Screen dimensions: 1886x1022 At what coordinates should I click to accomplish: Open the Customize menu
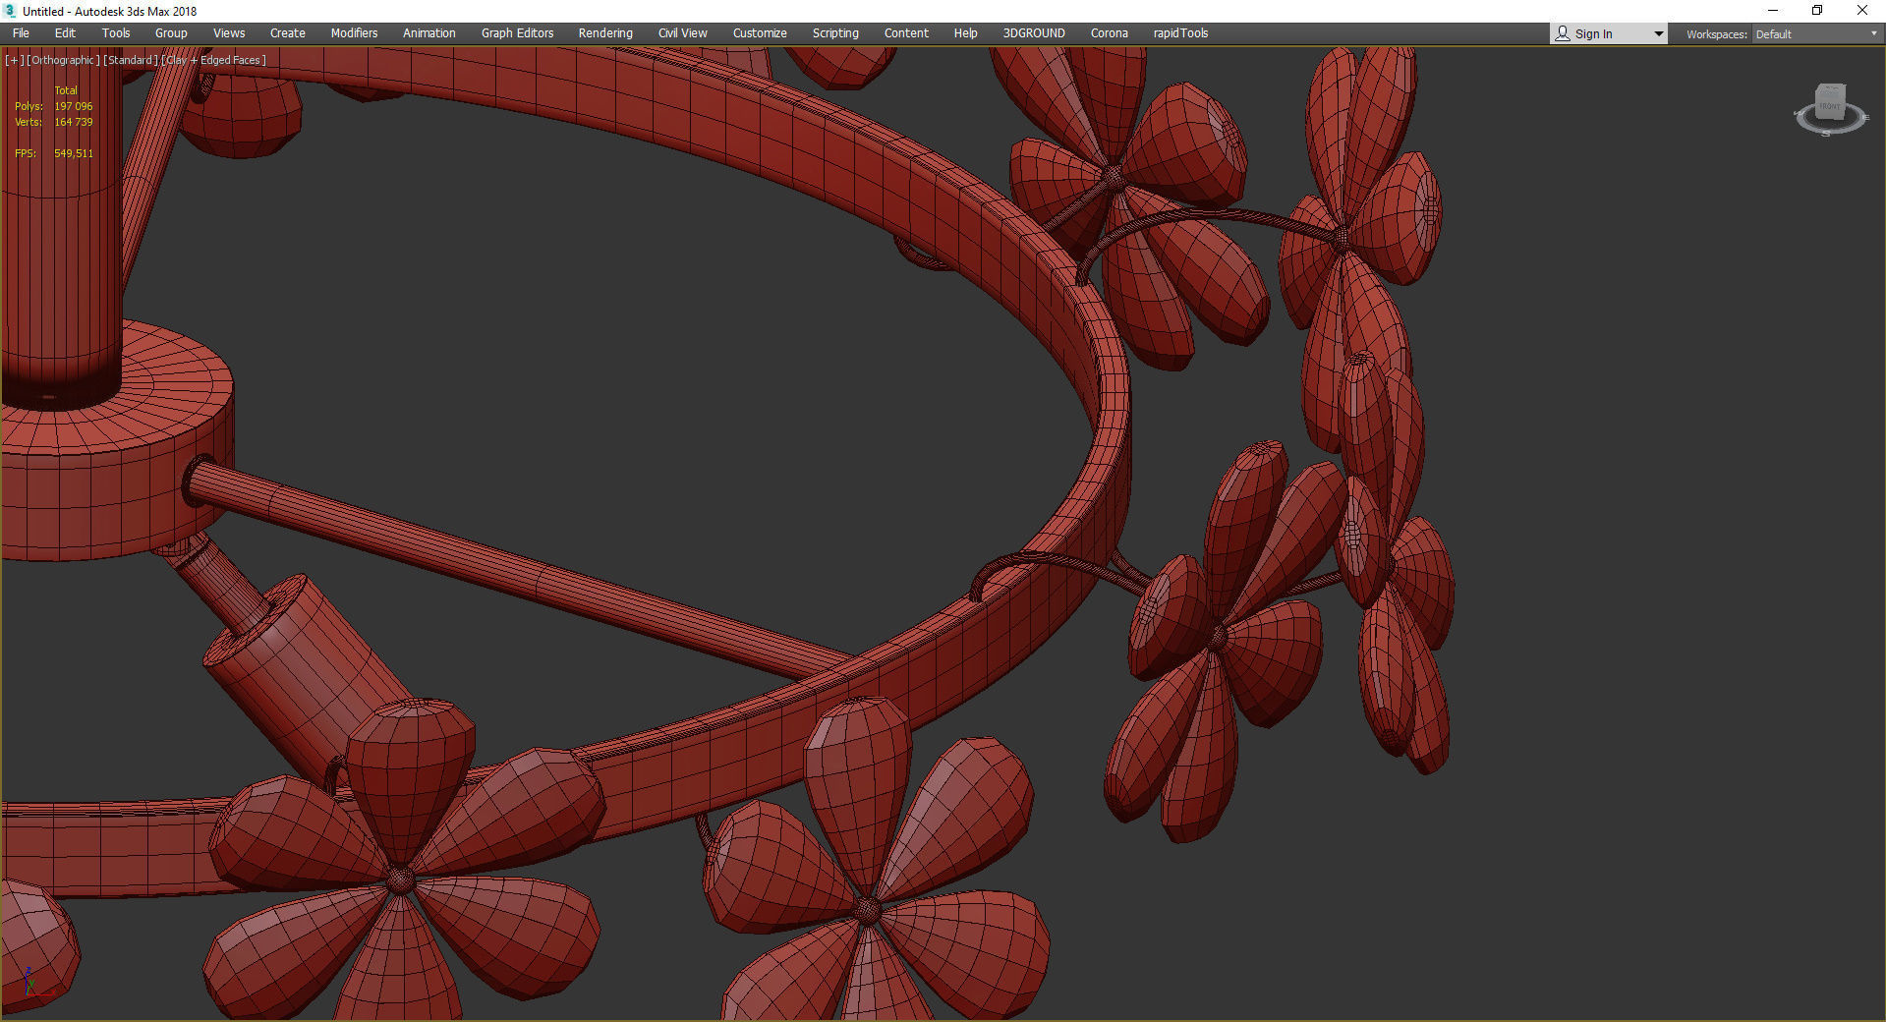[760, 33]
